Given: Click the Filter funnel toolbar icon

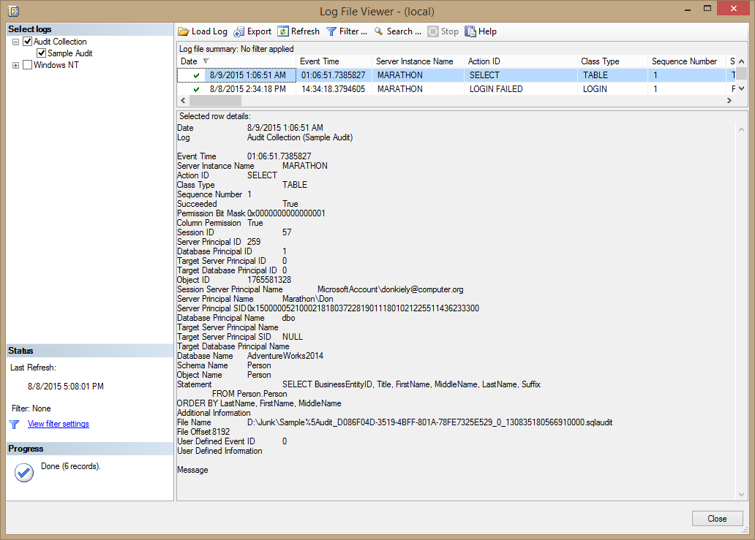Looking at the screenshot, I should pos(331,31).
